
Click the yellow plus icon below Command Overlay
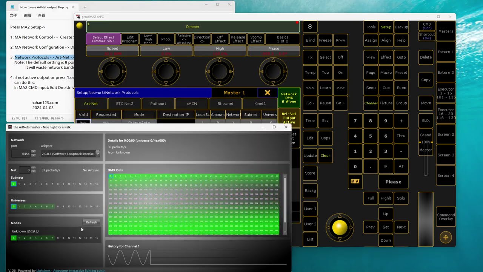point(446,237)
